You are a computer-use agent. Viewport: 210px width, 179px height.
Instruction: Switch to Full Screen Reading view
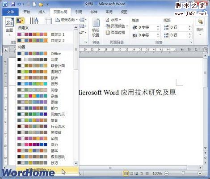[x=131, y=174]
